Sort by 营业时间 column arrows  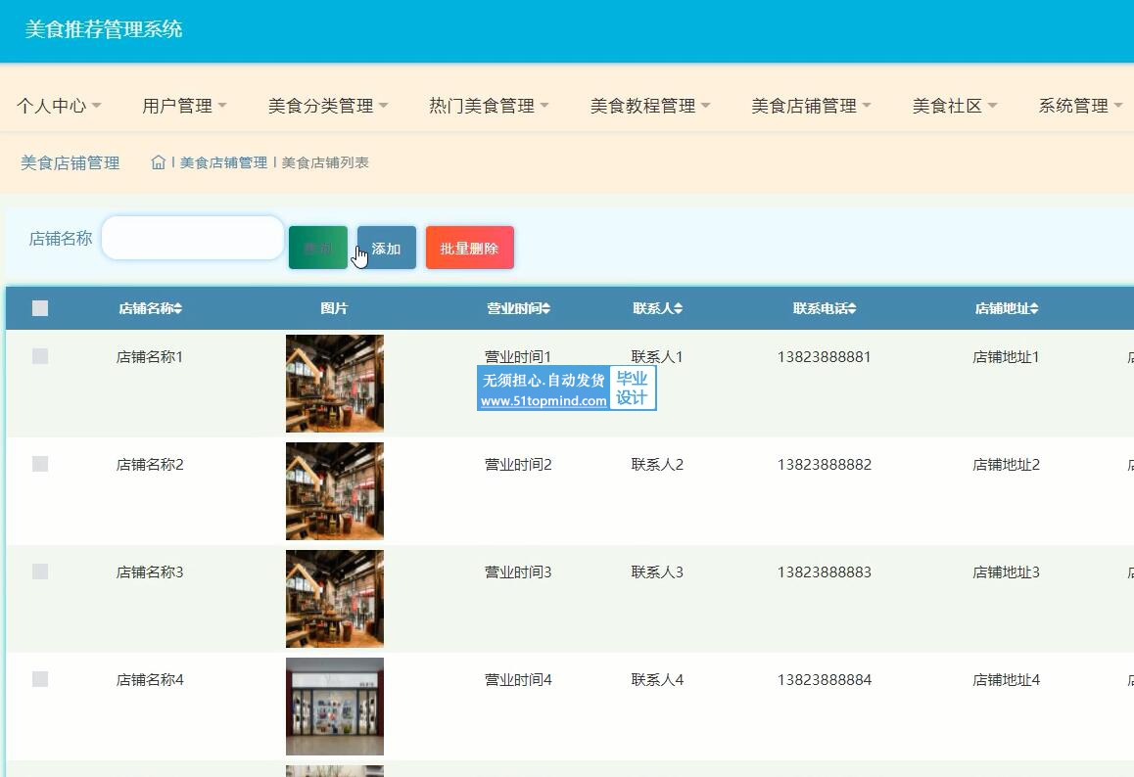click(545, 309)
